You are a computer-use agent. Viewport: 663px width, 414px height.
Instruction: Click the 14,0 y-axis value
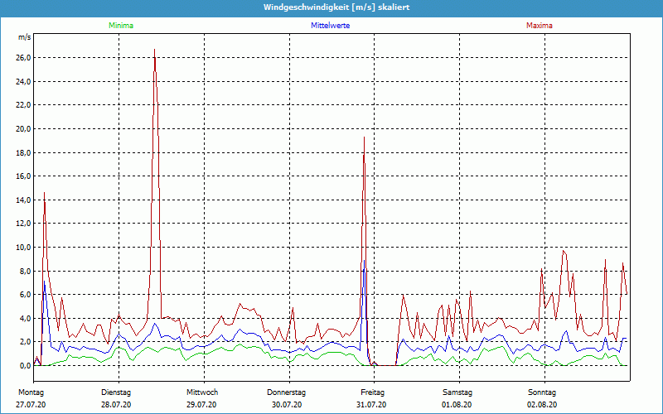(x=24, y=200)
